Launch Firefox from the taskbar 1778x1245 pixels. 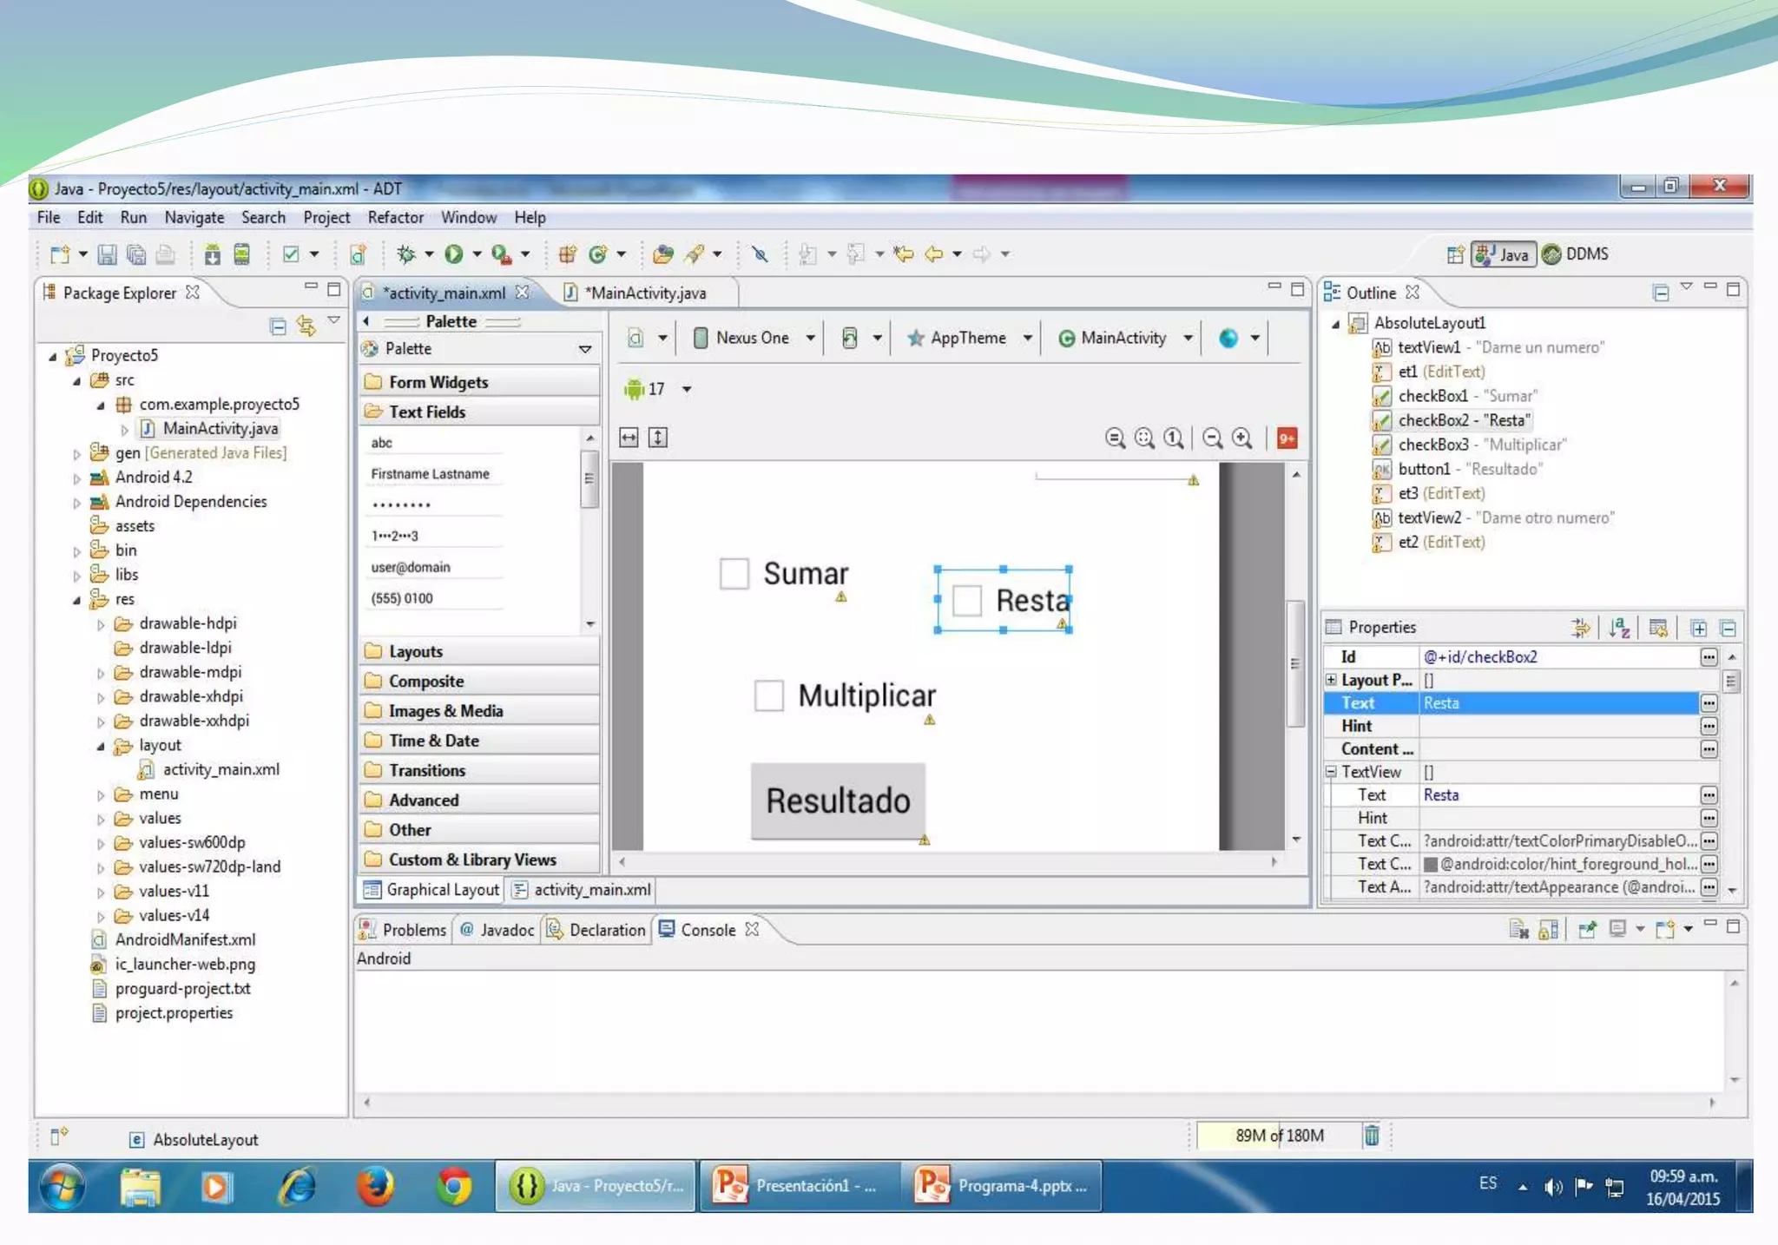(x=375, y=1186)
